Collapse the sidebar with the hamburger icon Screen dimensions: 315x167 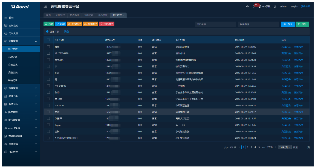click(x=45, y=6)
